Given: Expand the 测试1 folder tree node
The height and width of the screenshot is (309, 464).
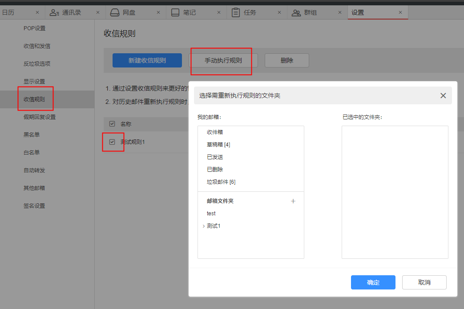Looking at the screenshot, I should pos(204,226).
